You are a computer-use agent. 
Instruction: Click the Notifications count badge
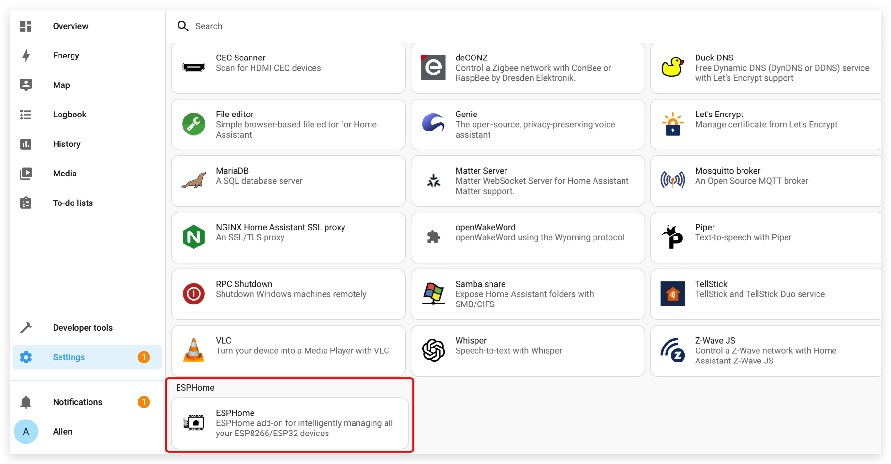click(x=144, y=402)
